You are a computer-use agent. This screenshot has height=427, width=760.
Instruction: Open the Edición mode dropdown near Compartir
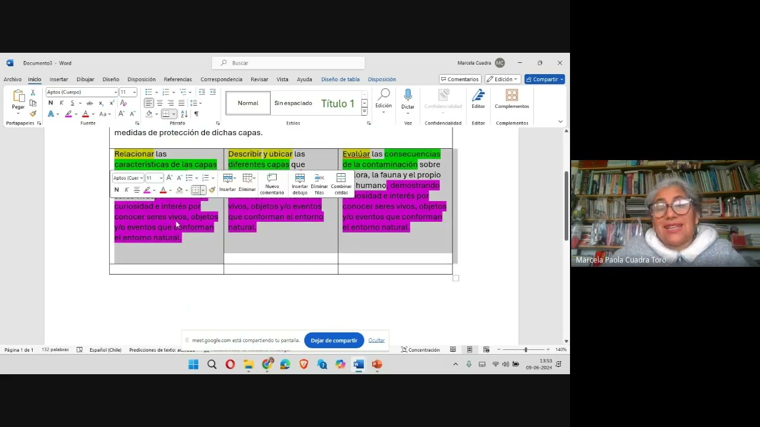tap(503, 79)
